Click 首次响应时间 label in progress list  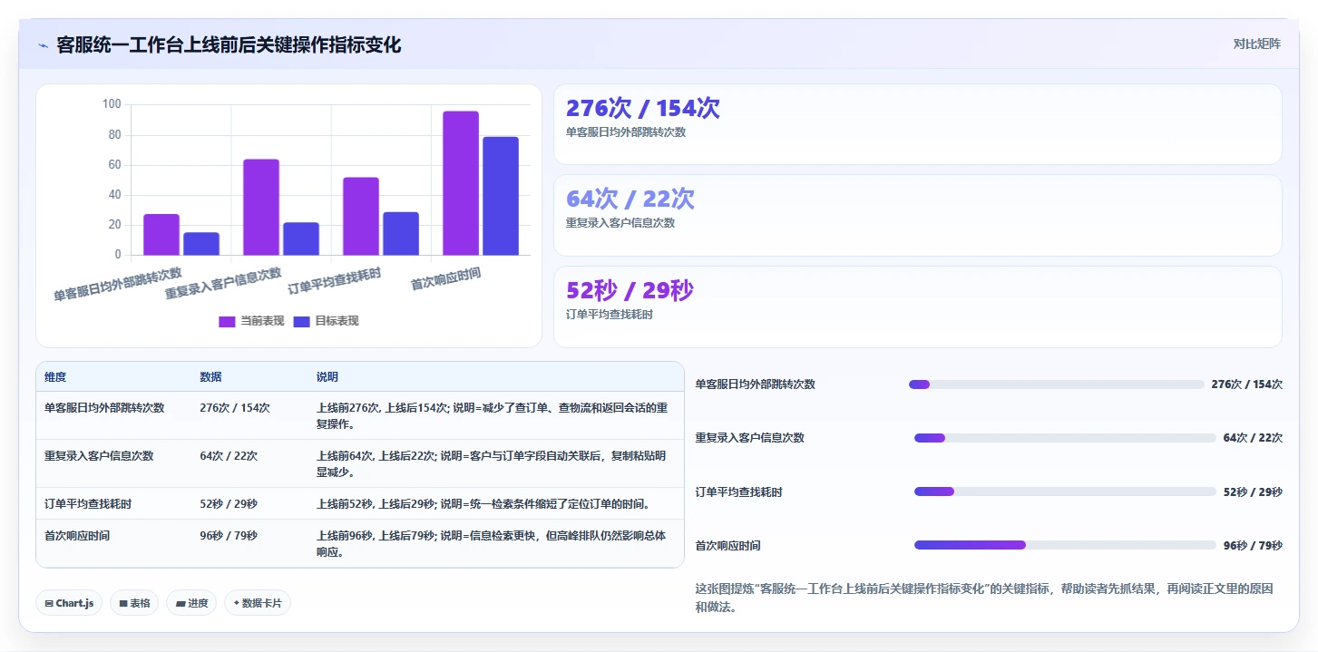click(728, 546)
